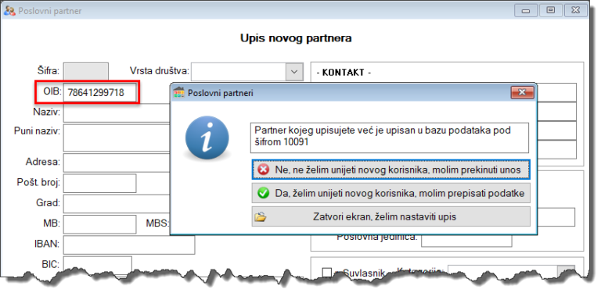The image size is (601, 300).
Task: Click the Grad input field
Action: (x=117, y=204)
